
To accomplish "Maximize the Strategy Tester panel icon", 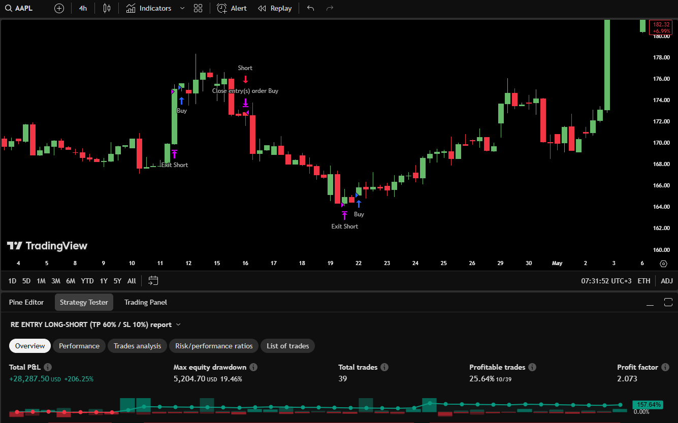I will click(x=668, y=303).
